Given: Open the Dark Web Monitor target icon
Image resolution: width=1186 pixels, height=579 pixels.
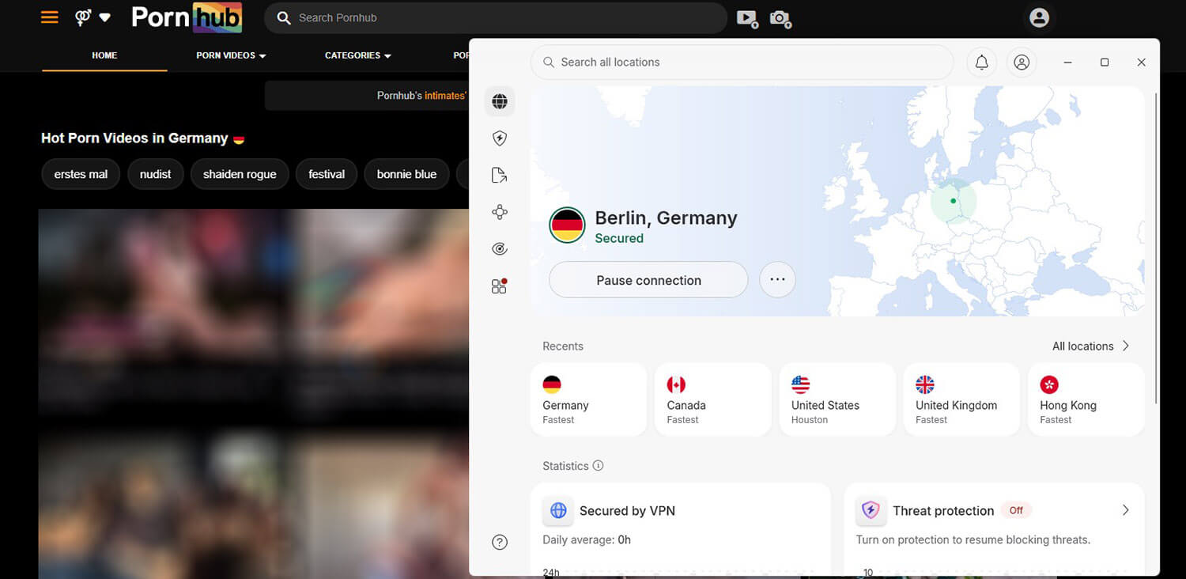Looking at the screenshot, I should (499, 248).
